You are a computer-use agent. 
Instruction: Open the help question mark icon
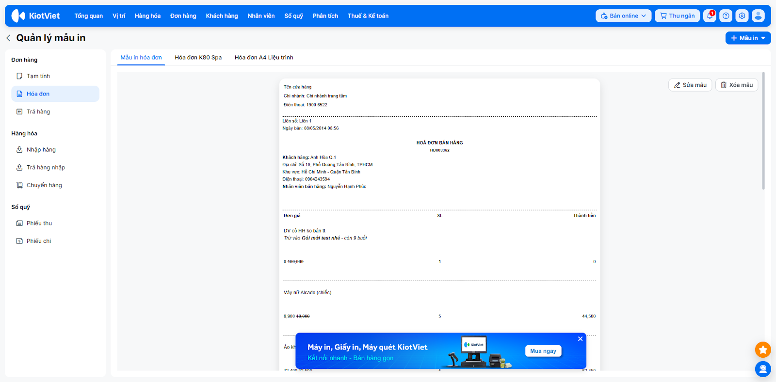click(x=726, y=16)
